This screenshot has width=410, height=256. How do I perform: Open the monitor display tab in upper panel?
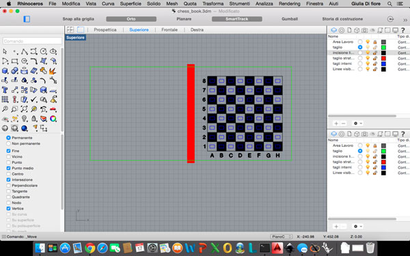[x=396, y=30]
